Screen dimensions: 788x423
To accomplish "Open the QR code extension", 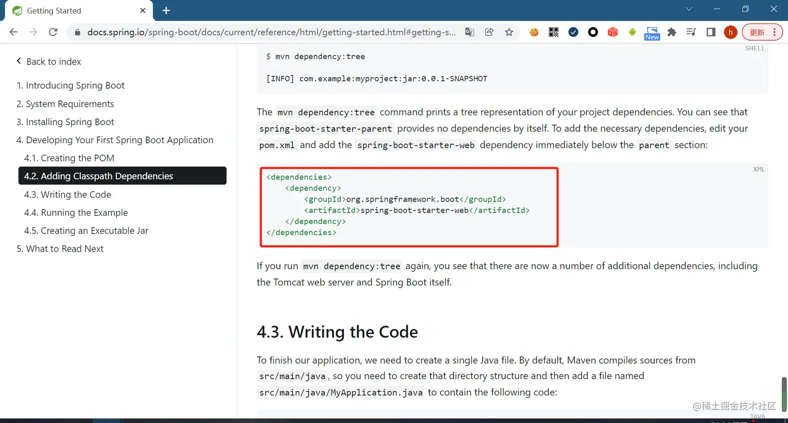I will (x=553, y=32).
